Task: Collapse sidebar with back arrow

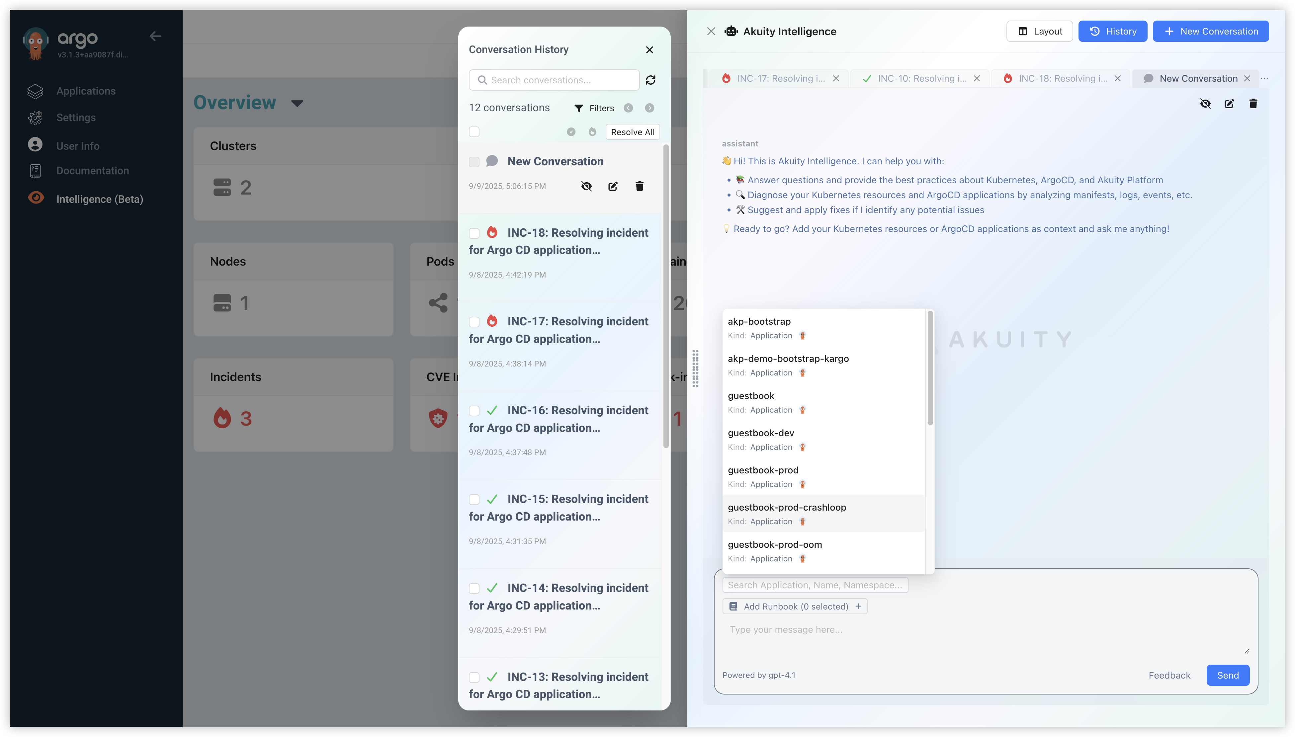Action: 155,36
